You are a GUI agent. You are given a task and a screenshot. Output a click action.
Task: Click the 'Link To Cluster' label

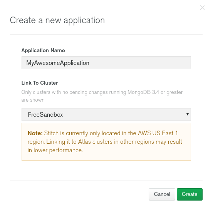(40, 83)
